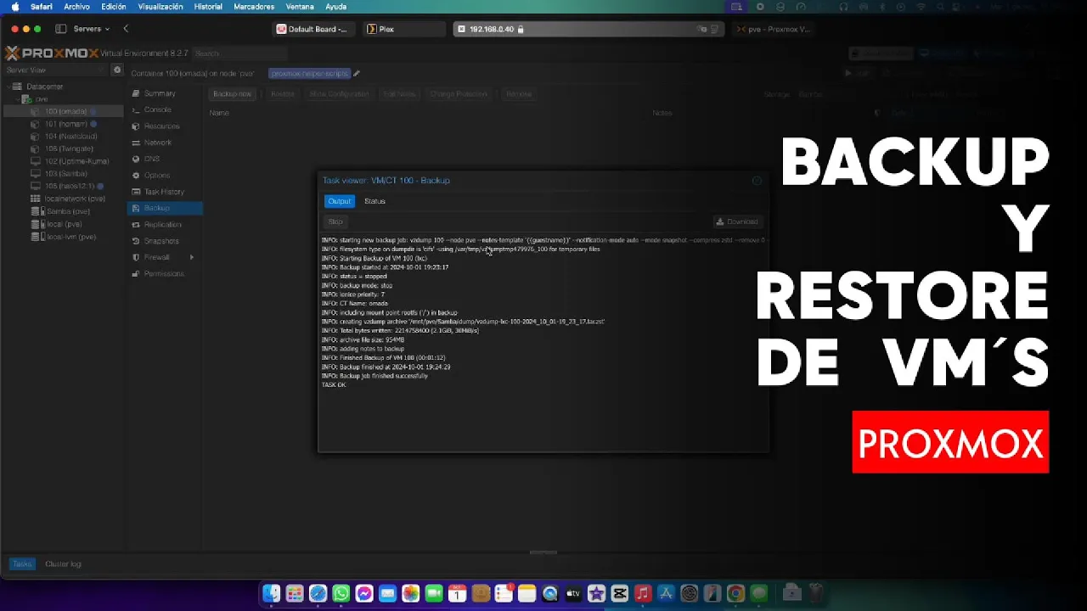
Task: Open the Options section
Action: click(x=165, y=176)
